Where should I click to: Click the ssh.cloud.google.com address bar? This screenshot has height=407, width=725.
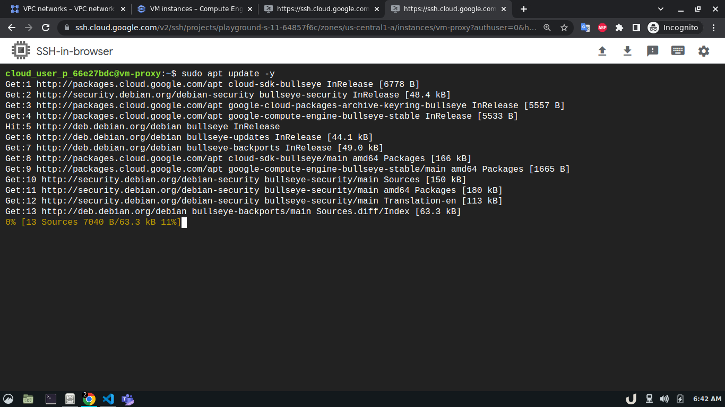click(x=305, y=28)
